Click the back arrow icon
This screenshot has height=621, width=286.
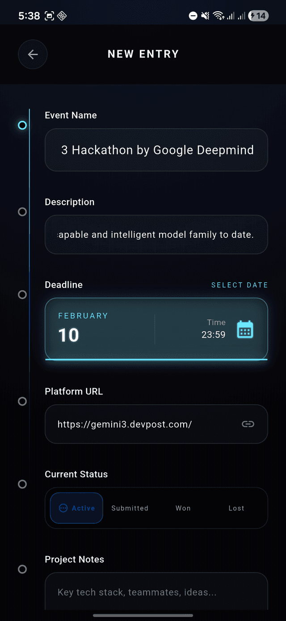pos(33,54)
